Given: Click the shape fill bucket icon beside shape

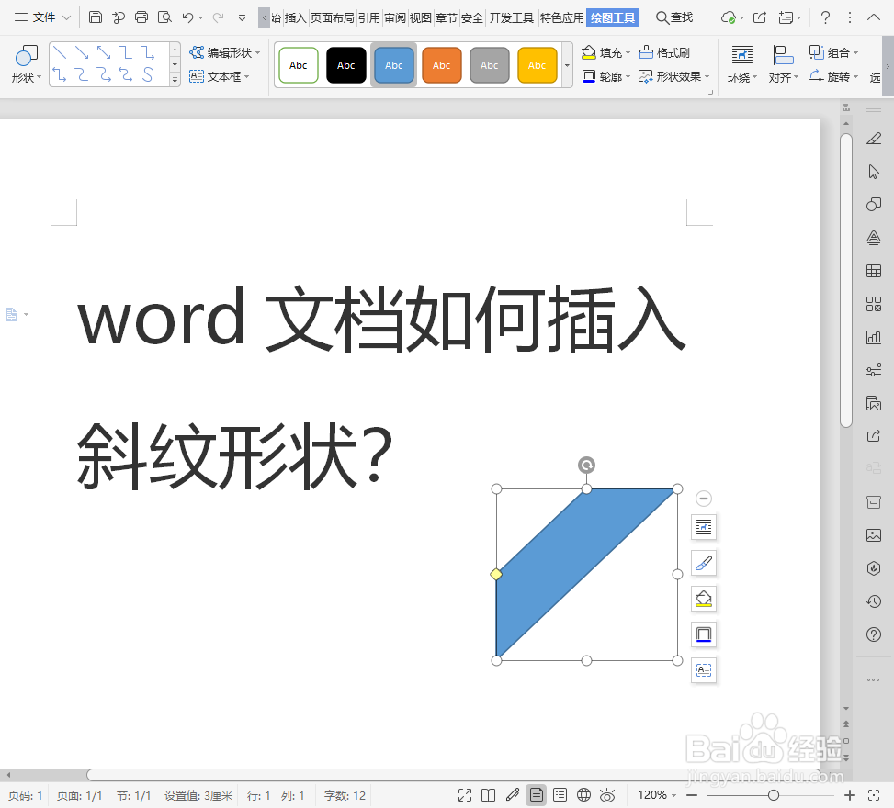Looking at the screenshot, I should pos(704,599).
